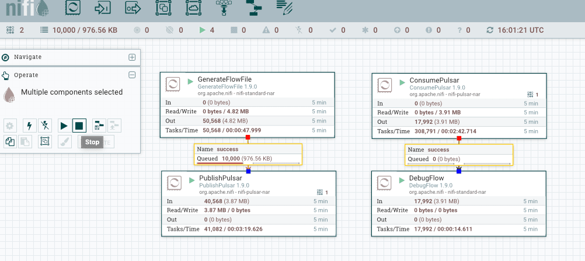
Task: Click the PublishPulsar running status arrow
Action: (x=191, y=180)
